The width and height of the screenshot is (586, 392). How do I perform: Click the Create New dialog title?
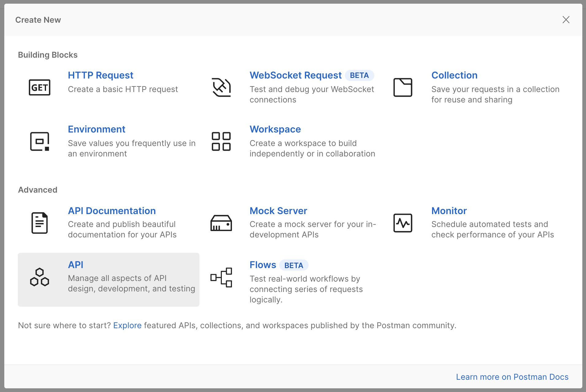click(38, 20)
